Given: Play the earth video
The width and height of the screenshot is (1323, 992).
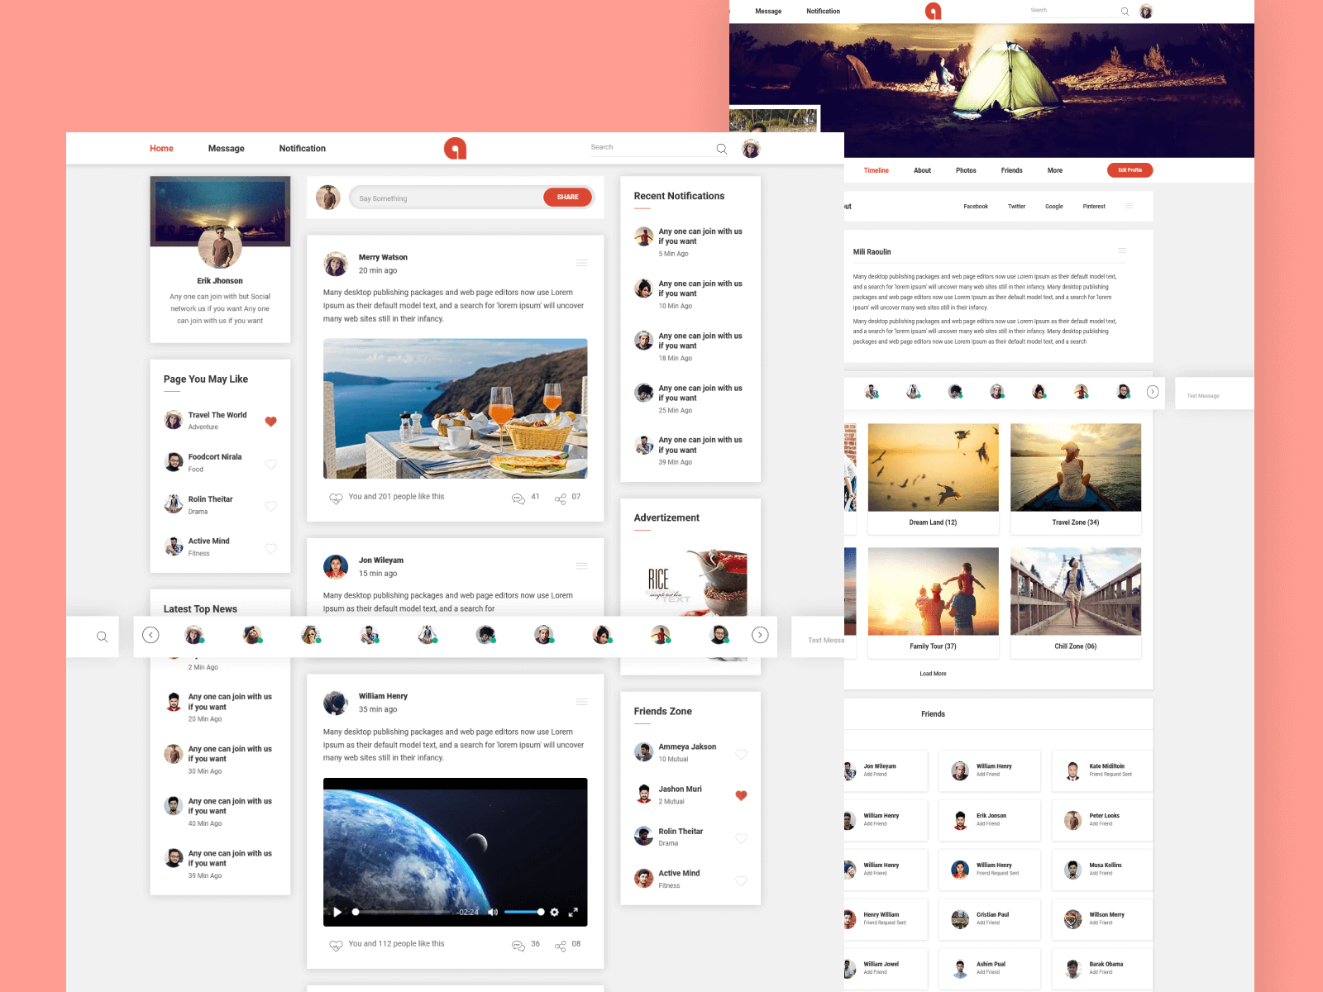Looking at the screenshot, I should tap(337, 913).
